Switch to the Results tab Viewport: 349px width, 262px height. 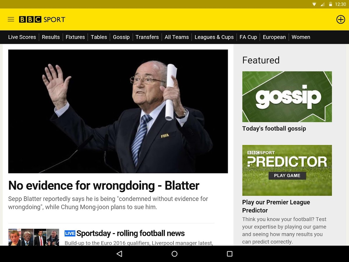(51, 37)
